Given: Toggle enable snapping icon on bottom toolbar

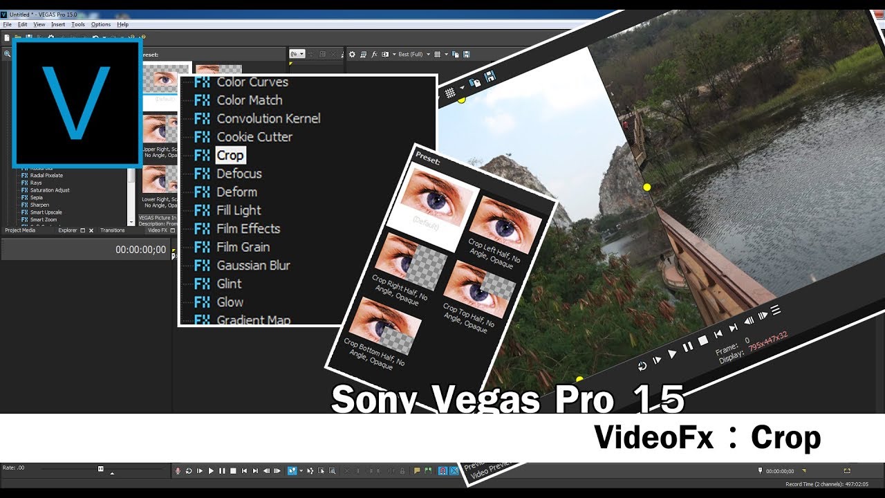Looking at the screenshot, I should pos(444,471).
